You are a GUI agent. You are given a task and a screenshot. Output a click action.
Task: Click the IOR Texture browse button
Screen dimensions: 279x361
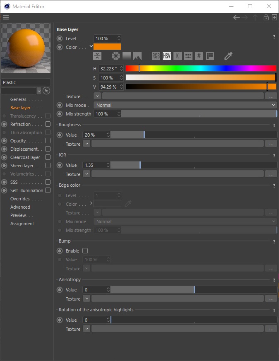[271, 174]
